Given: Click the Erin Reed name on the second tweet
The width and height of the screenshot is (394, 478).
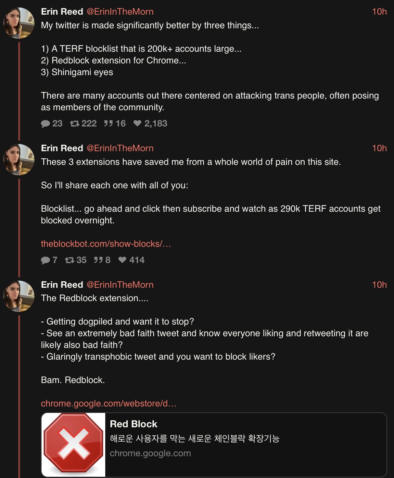Looking at the screenshot, I should [62, 148].
